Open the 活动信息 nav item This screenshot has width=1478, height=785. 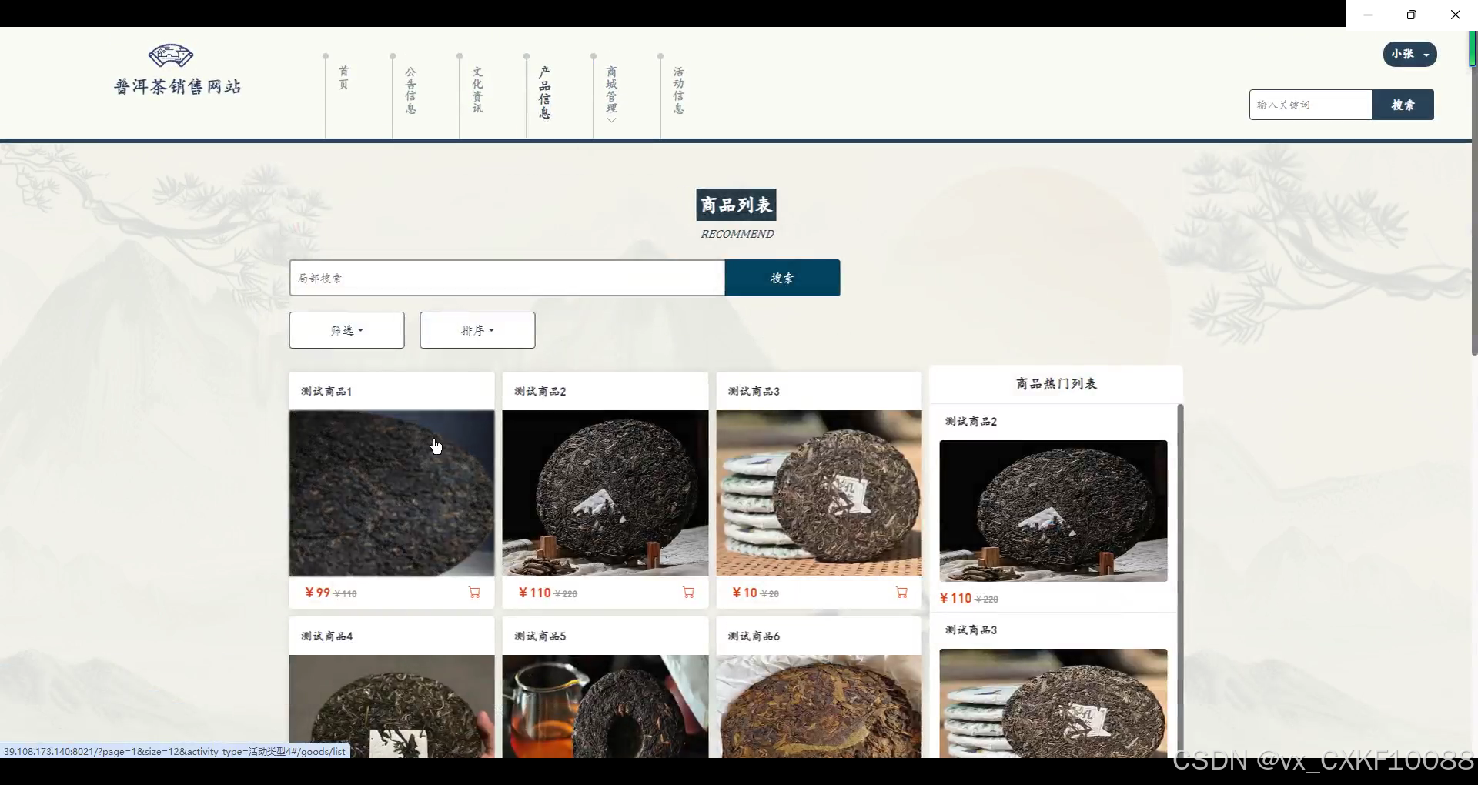678,90
